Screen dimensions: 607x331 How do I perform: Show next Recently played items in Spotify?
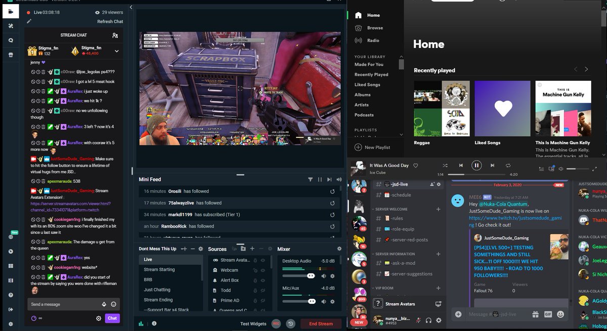coord(586,69)
